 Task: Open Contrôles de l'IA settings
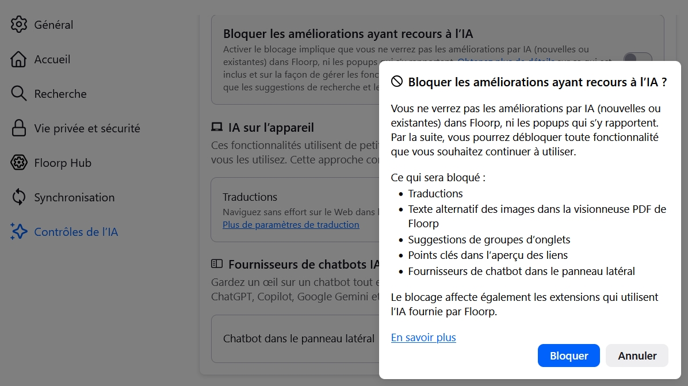[76, 232]
